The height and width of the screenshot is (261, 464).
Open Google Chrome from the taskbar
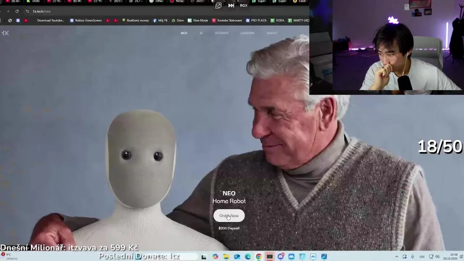point(259,257)
